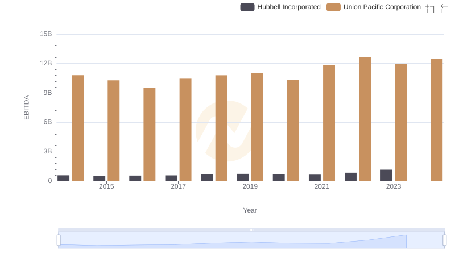Click the zoom area select icon

pos(430,9)
